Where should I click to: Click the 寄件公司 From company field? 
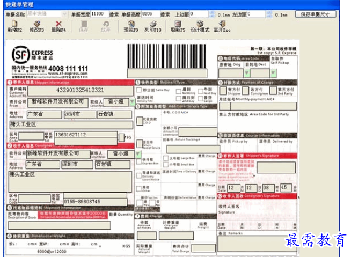pyautogui.click(x=58, y=102)
